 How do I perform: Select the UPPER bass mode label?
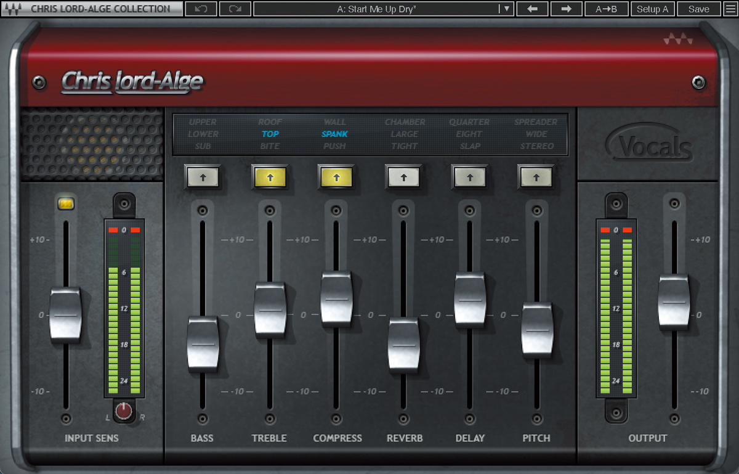[x=203, y=122]
